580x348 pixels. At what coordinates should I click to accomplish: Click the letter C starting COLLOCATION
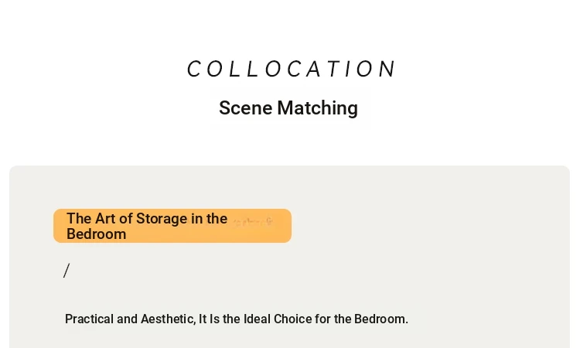193,69
